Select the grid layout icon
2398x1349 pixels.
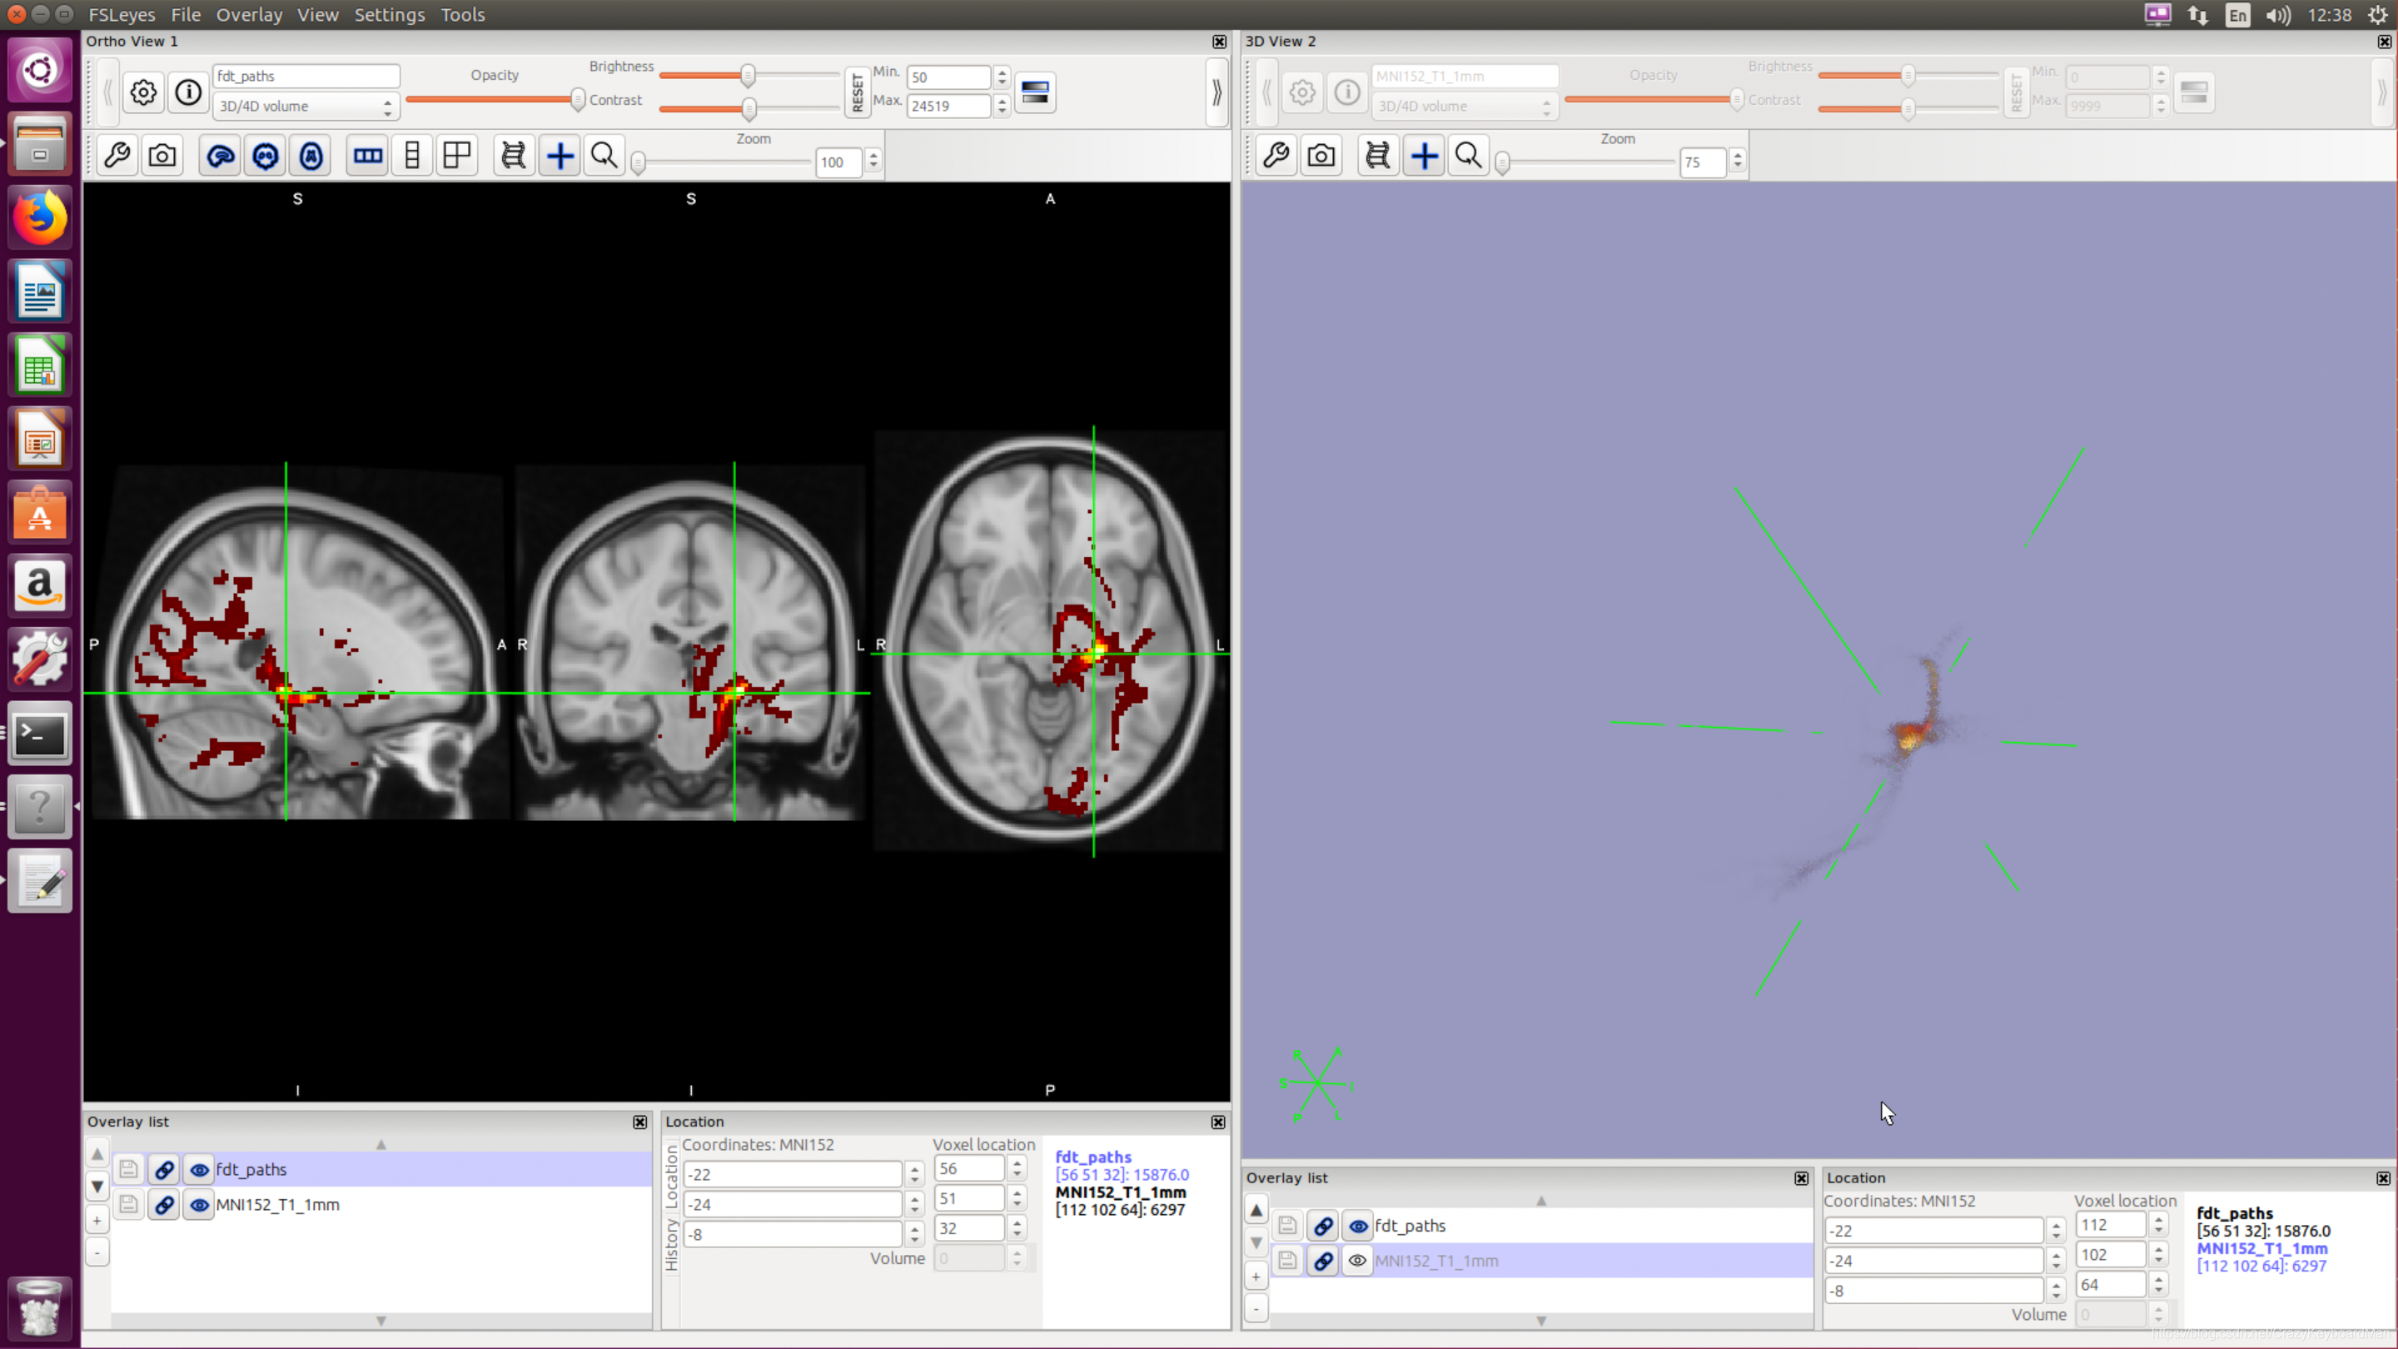coord(457,156)
